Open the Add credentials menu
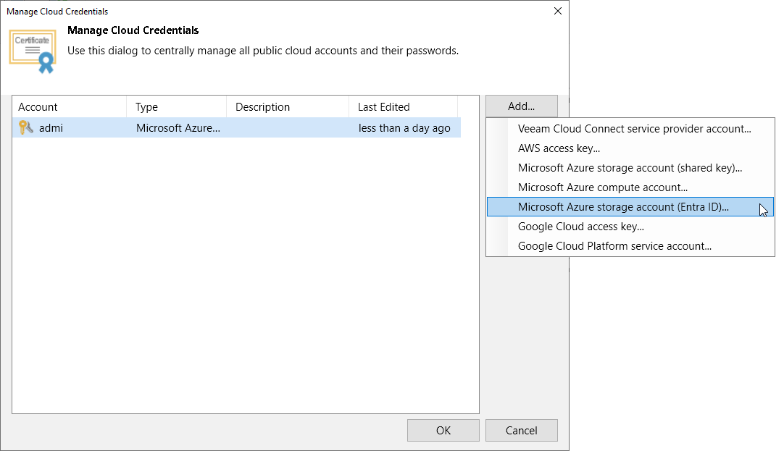The width and height of the screenshot is (784, 451). pos(521,106)
